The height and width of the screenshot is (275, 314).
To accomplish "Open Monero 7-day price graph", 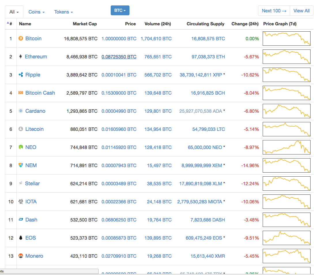I will [287, 256].
